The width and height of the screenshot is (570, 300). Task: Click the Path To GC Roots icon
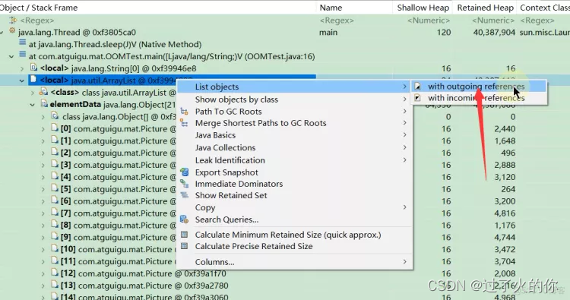click(x=185, y=112)
